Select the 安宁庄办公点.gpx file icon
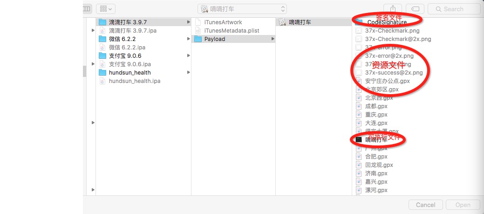The height and width of the screenshot is (214, 484). tap(359, 81)
